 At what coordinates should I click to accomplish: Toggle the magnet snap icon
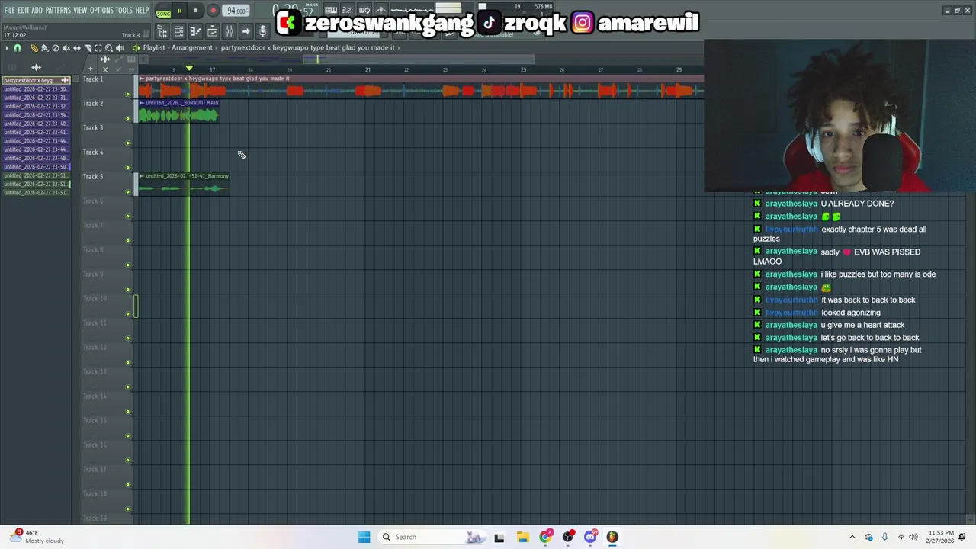click(18, 48)
